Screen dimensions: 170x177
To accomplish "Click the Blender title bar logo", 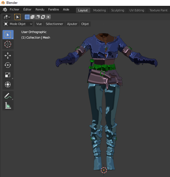I will click(3, 3).
